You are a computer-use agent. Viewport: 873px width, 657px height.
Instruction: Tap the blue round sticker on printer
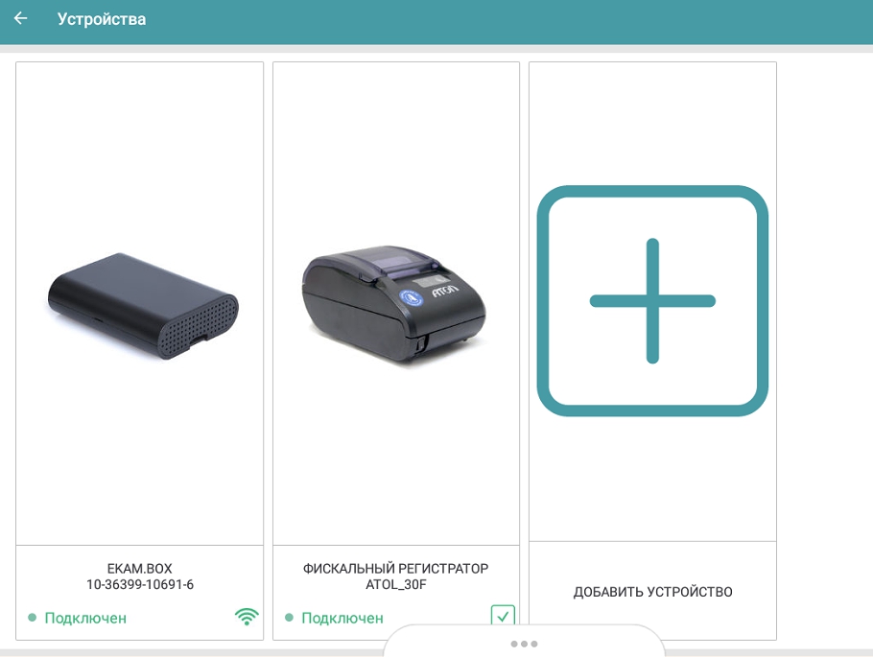tap(411, 298)
